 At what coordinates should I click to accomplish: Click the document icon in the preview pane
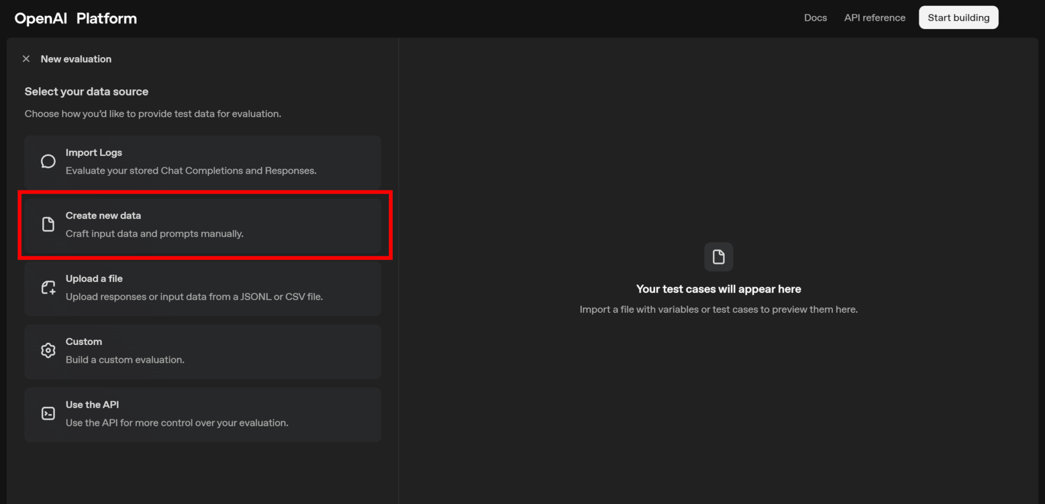coord(718,257)
